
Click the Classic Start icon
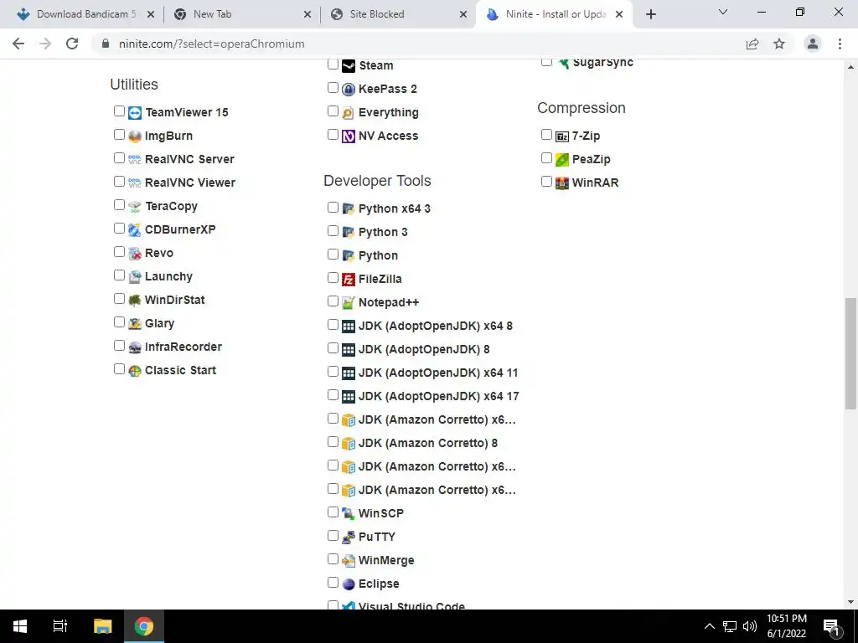point(135,371)
